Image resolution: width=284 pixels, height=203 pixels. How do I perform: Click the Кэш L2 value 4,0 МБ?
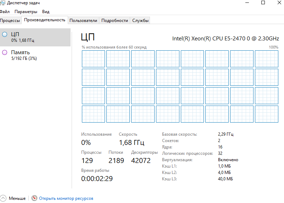click(224, 173)
